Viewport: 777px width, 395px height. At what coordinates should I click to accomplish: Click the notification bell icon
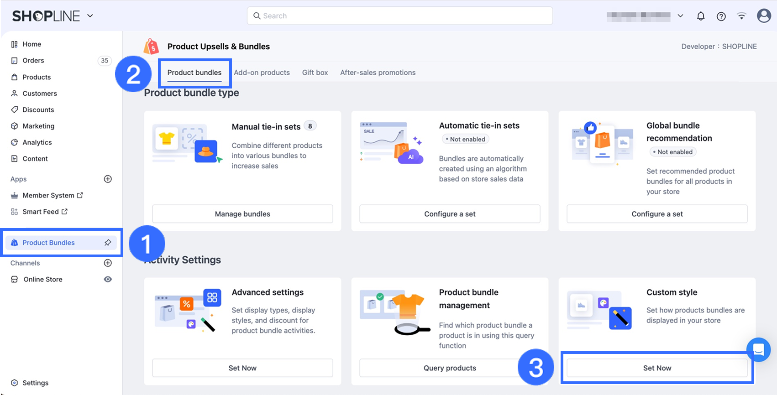tap(701, 16)
